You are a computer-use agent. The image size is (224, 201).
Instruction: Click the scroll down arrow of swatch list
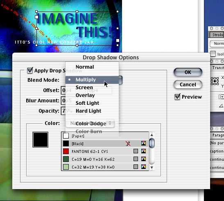coord(152,167)
